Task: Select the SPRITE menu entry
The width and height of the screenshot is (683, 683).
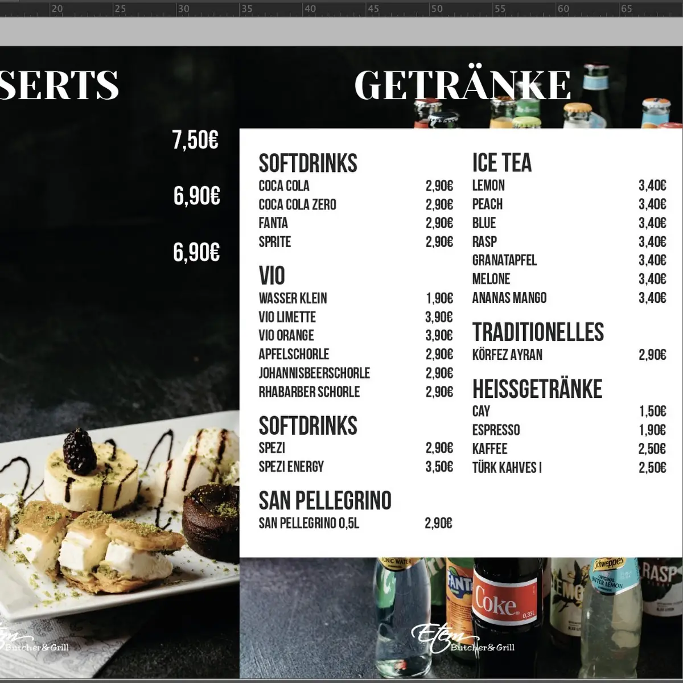Action: pyautogui.click(x=274, y=242)
